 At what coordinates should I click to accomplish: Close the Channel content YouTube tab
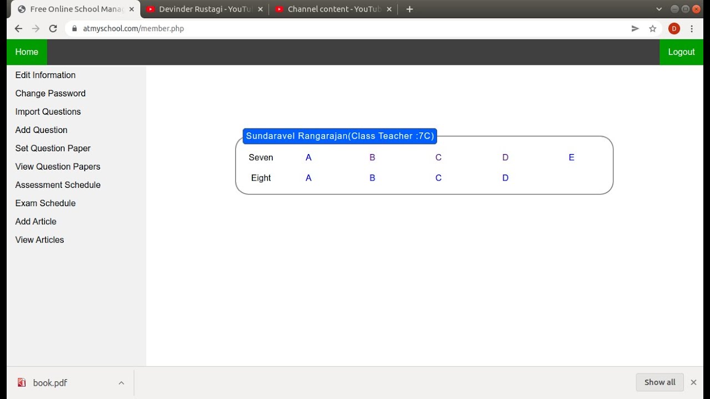pyautogui.click(x=389, y=9)
